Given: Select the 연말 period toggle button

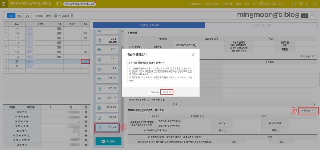Looking at the screenshot, I should pyautogui.click(x=19, y=15).
